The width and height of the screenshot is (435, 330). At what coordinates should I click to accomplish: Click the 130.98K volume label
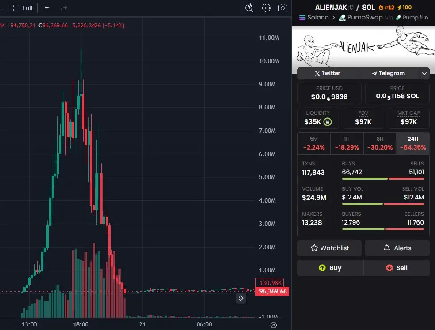tap(269, 283)
